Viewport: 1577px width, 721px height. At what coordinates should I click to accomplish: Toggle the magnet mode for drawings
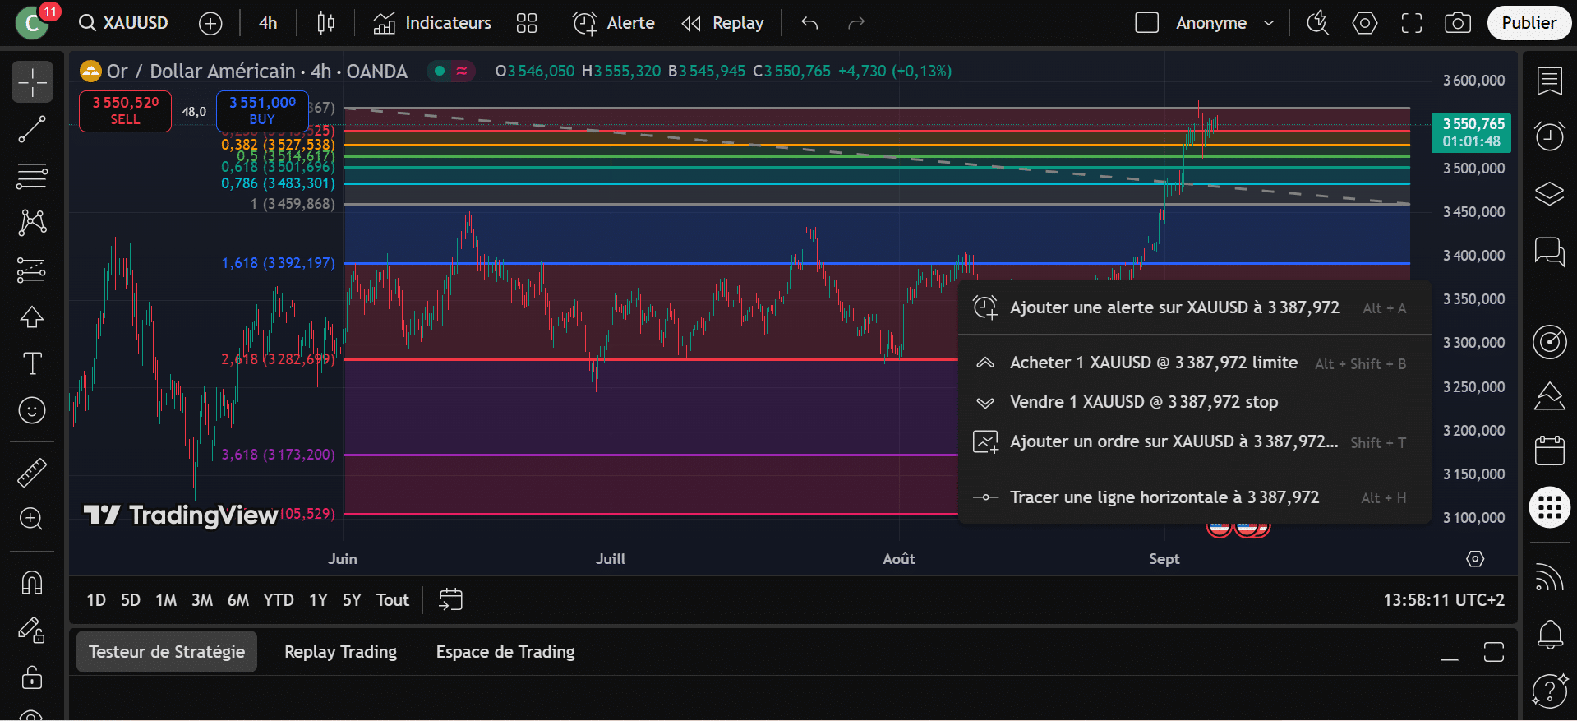click(x=32, y=583)
